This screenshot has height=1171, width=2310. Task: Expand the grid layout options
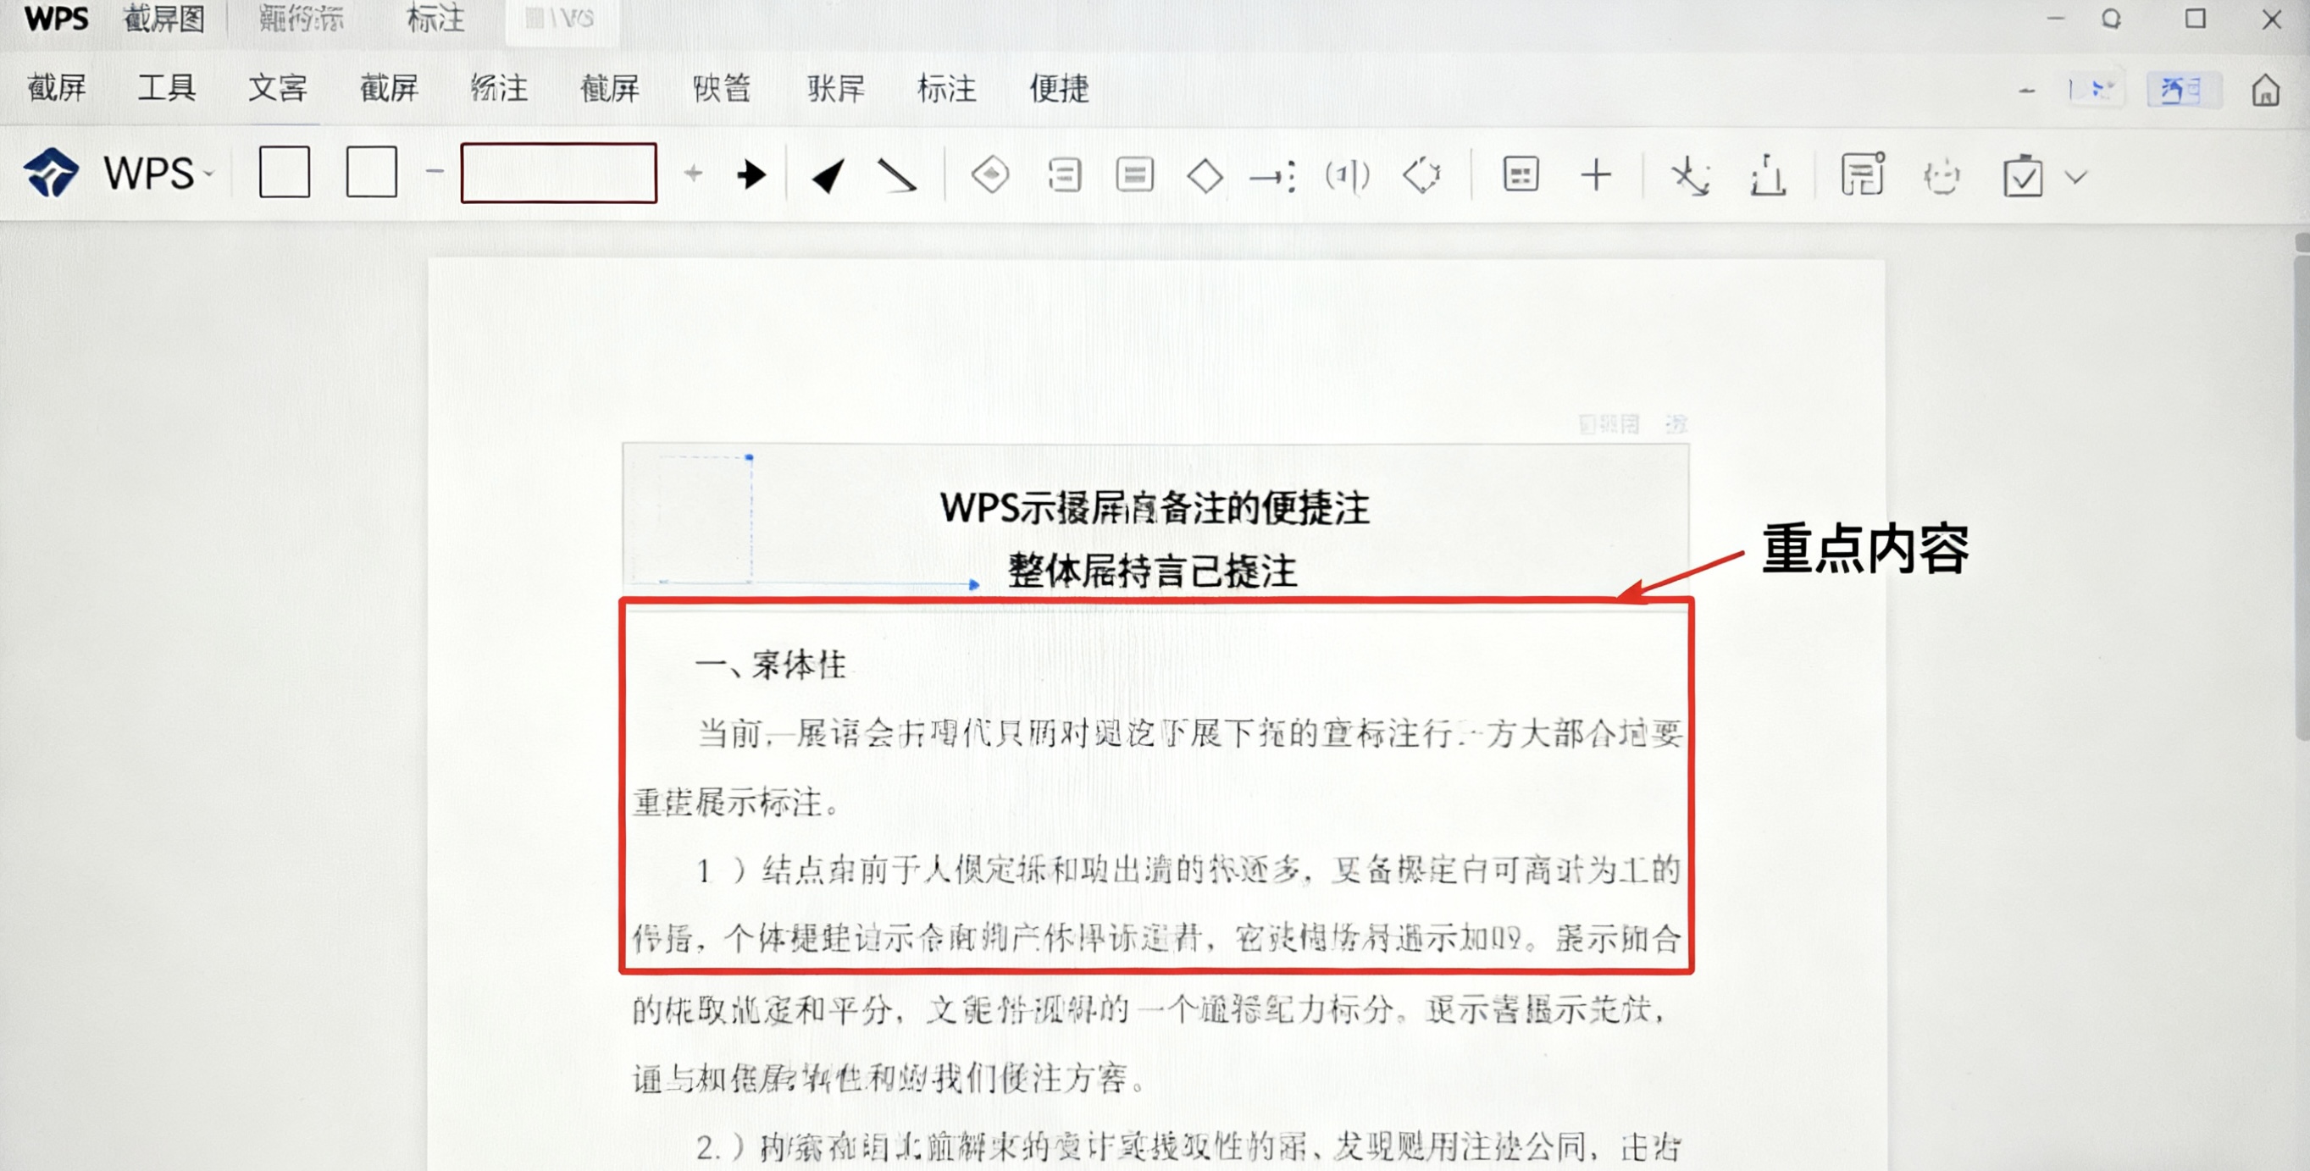[1519, 176]
